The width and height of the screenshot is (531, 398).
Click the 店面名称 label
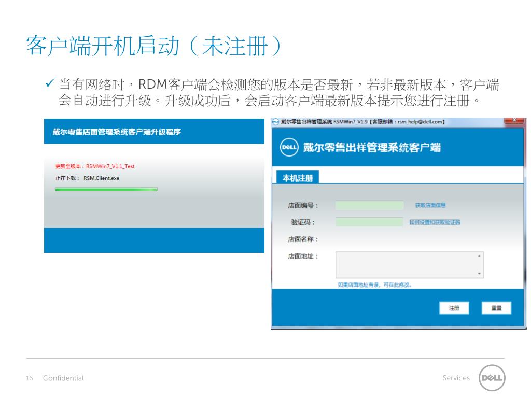point(303,239)
